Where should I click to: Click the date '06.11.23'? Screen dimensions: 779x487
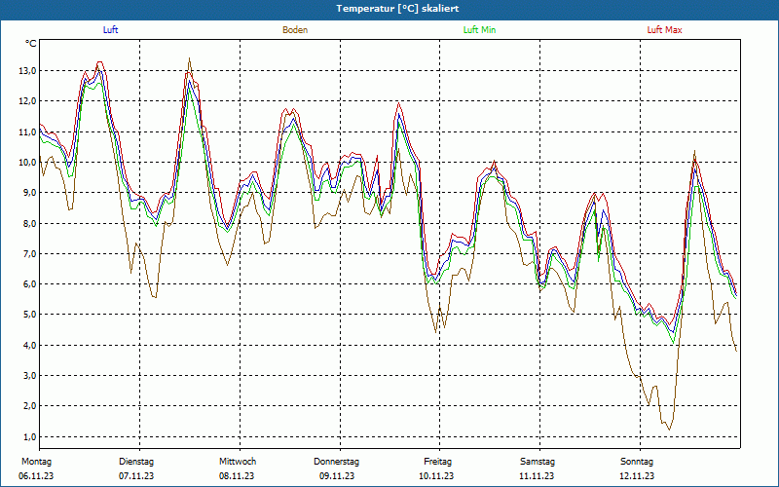pos(36,476)
